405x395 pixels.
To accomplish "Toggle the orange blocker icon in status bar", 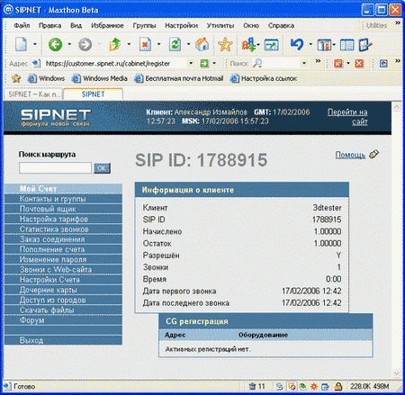I will point(292,387).
